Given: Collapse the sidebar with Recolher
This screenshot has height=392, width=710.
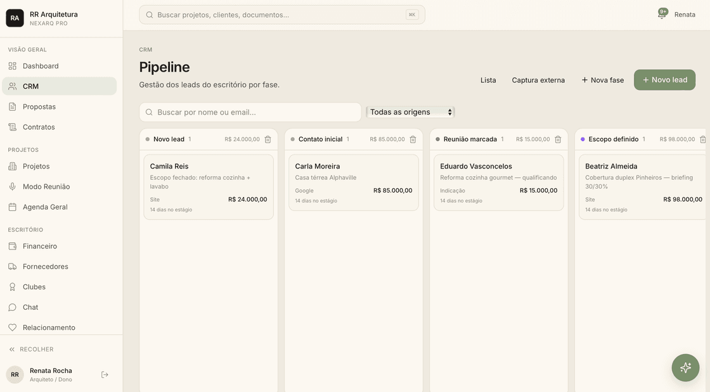Looking at the screenshot, I should click(x=31, y=350).
